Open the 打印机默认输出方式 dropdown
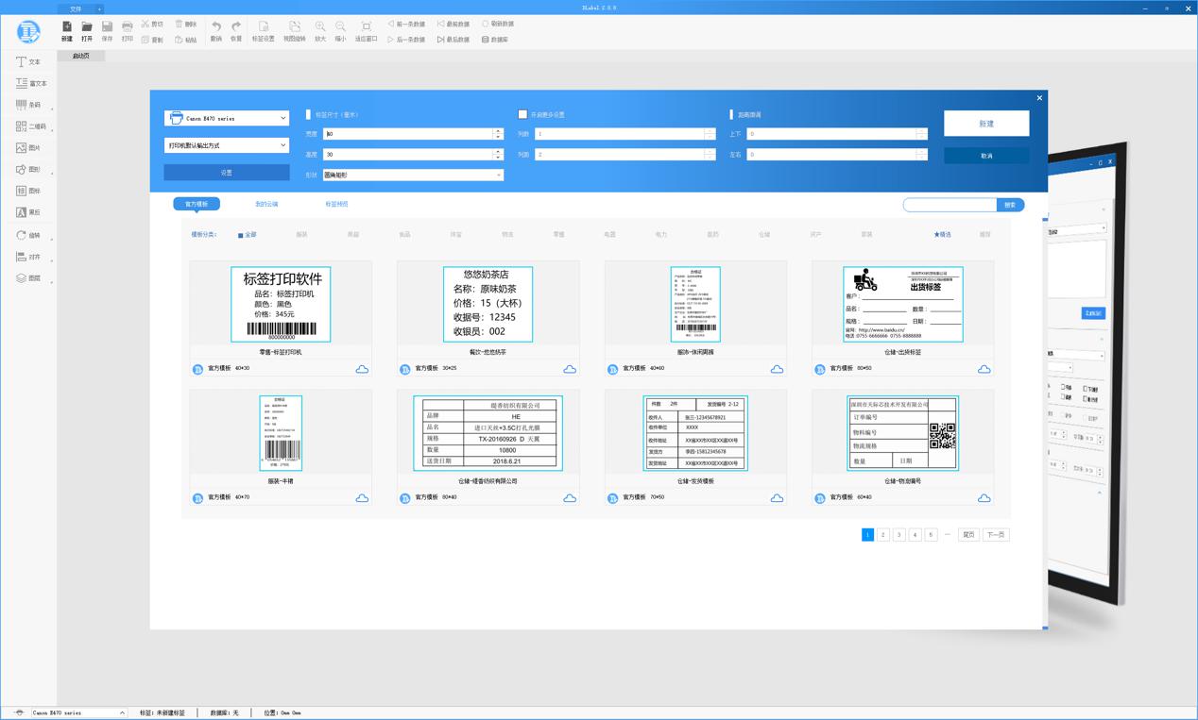The width and height of the screenshot is (1198, 720). click(x=227, y=145)
